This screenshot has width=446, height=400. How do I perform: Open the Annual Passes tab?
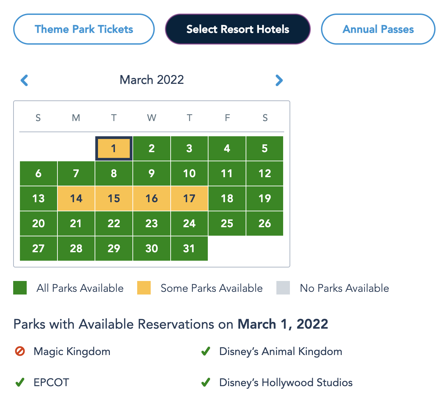pyautogui.click(x=378, y=29)
